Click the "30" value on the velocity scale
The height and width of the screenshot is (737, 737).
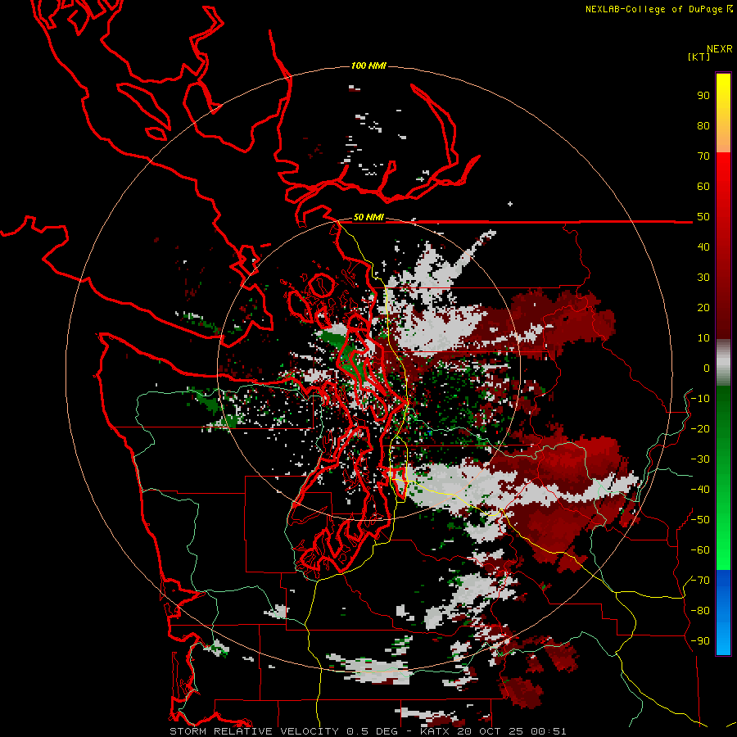[x=703, y=278]
